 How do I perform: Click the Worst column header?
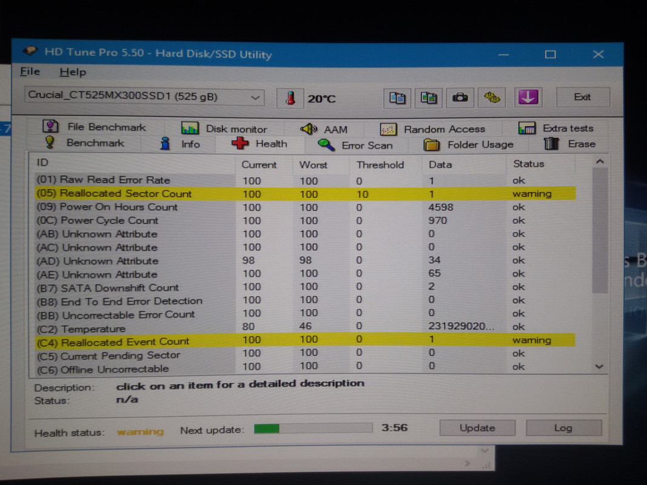click(321, 164)
